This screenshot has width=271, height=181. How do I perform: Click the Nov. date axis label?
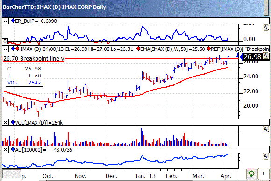(80, 176)
